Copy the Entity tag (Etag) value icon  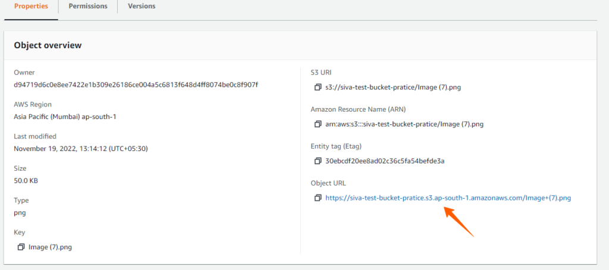coord(318,161)
